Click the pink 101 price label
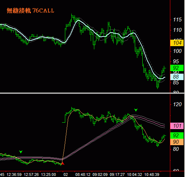 click(177, 126)
